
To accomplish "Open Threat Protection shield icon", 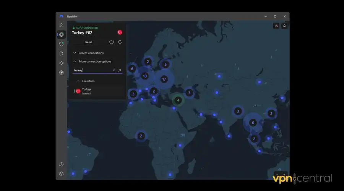I will 62,44.
